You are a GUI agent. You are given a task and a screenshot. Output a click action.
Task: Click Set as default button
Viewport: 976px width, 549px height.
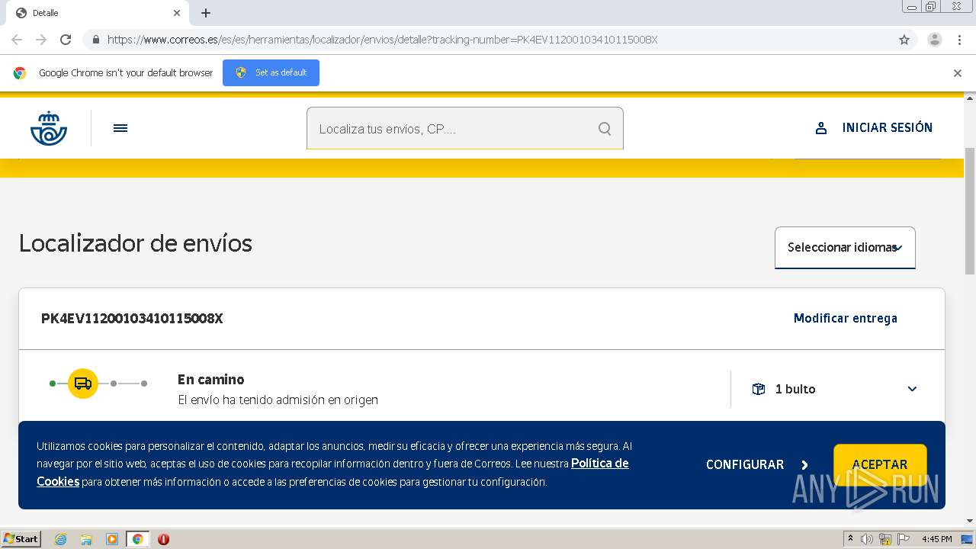point(271,72)
